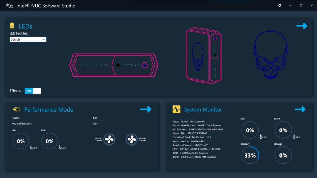Viewport: 317px width, 178px height.
Task: Click the dropdown chevron in LED Profiles
Action: pos(44,40)
